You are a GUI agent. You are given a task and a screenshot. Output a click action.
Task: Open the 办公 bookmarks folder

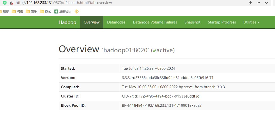[46, 11]
